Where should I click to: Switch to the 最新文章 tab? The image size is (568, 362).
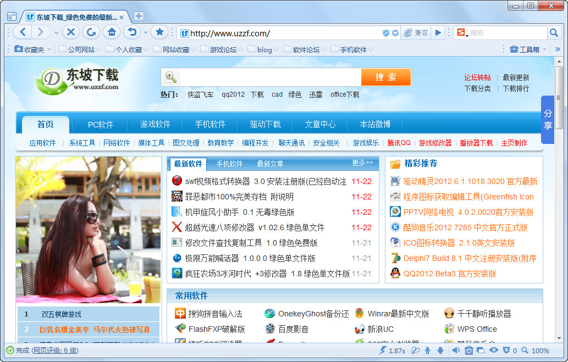coord(270,164)
